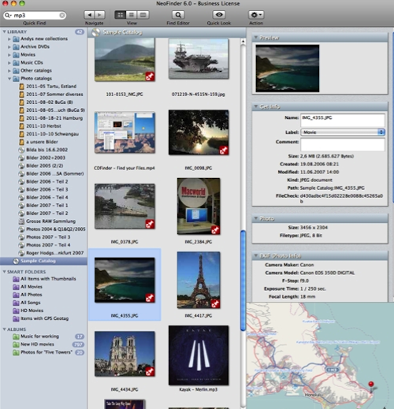394x409 pixels.
Task: Open the Find Editor magnifier icon
Action: pyautogui.click(x=178, y=15)
